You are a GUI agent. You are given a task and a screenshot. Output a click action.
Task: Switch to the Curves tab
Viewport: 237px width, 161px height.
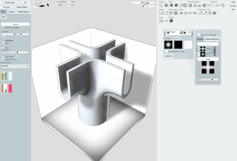[x=6, y=7]
